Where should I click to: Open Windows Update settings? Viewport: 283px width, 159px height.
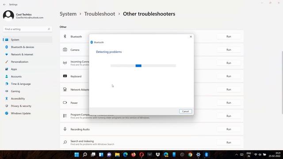tap(27, 114)
